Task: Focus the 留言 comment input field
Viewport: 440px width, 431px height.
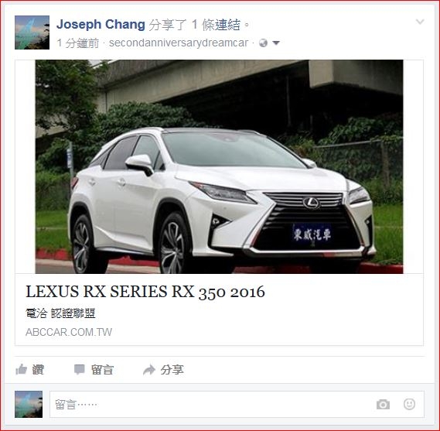Action: click(237, 405)
